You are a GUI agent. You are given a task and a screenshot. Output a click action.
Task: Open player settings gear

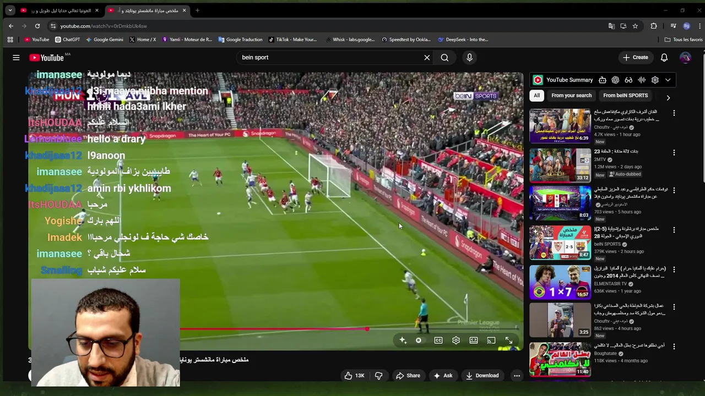coord(456,340)
